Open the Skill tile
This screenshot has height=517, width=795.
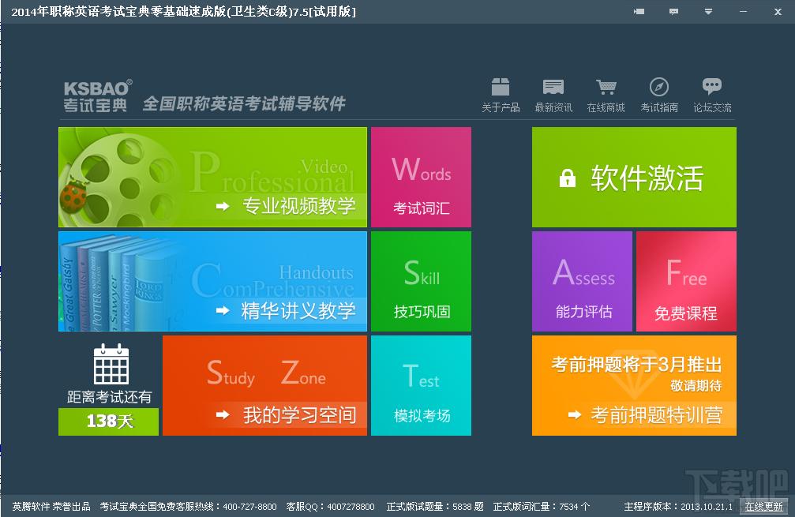tap(421, 281)
